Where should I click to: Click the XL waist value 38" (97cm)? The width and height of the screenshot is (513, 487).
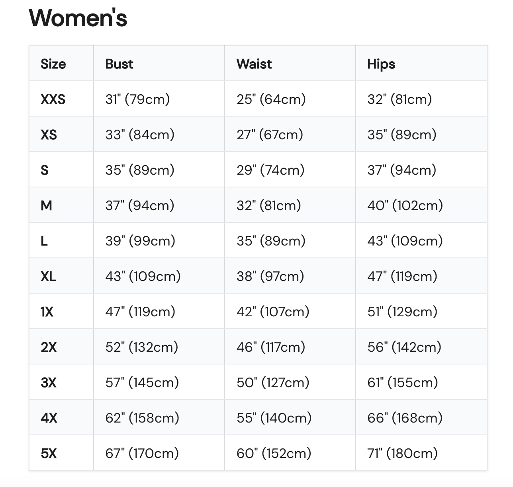point(270,276)
